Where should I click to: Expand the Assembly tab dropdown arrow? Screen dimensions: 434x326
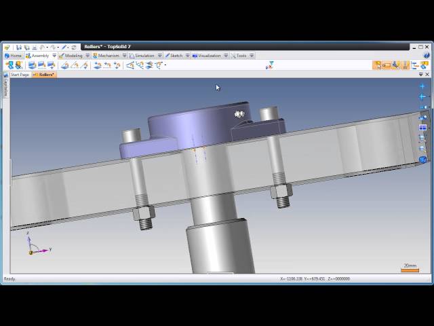[54, 56]
